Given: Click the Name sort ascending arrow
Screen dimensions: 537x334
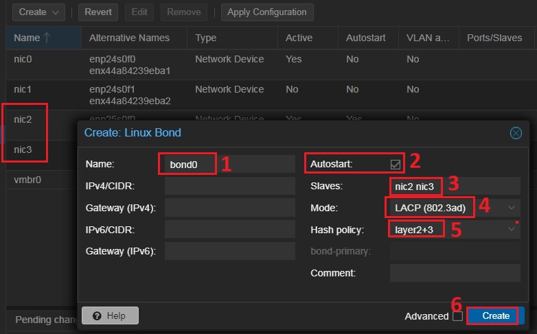Looking at the screenshot, I should tap(47, 38).
